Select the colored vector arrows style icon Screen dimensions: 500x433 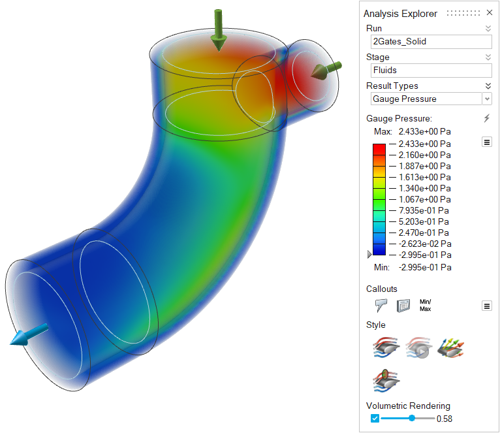450,349
